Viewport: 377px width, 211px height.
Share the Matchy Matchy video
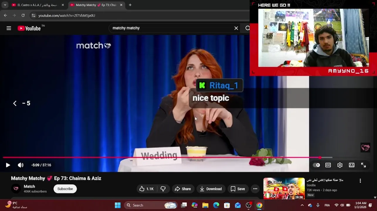[183, 189]
